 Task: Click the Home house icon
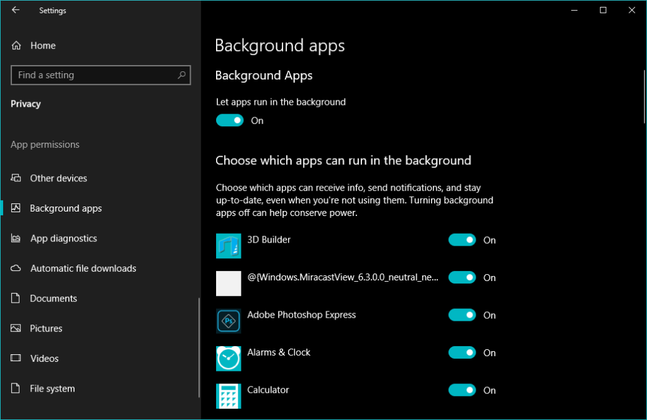[17, 45]
